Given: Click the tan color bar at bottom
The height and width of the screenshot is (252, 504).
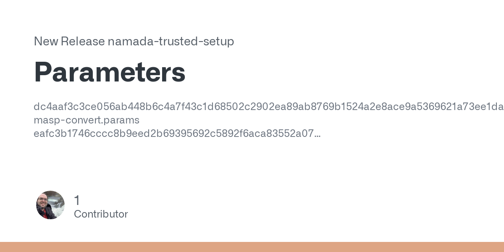Looking at the screenshot, I should pos(252,247).
